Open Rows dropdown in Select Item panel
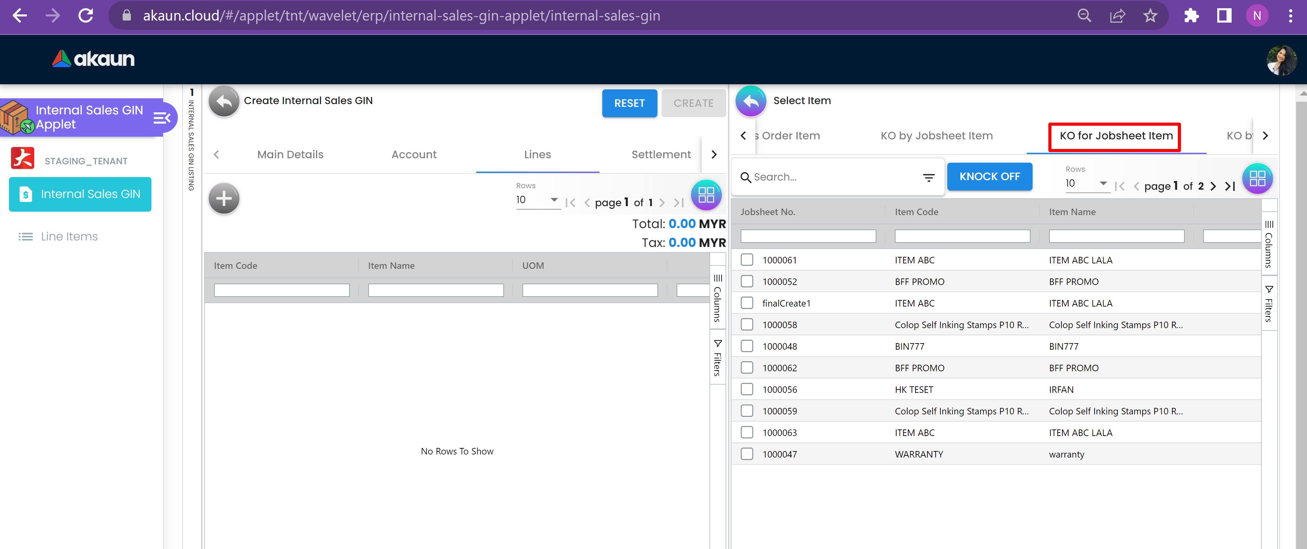Viewport: 1307px width, 549px height. 1086,183
